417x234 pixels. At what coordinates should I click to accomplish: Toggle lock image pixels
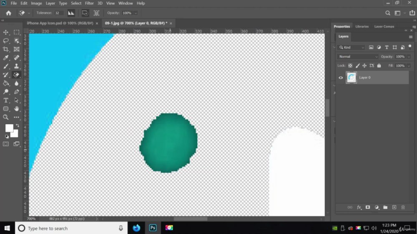[357, 66]
